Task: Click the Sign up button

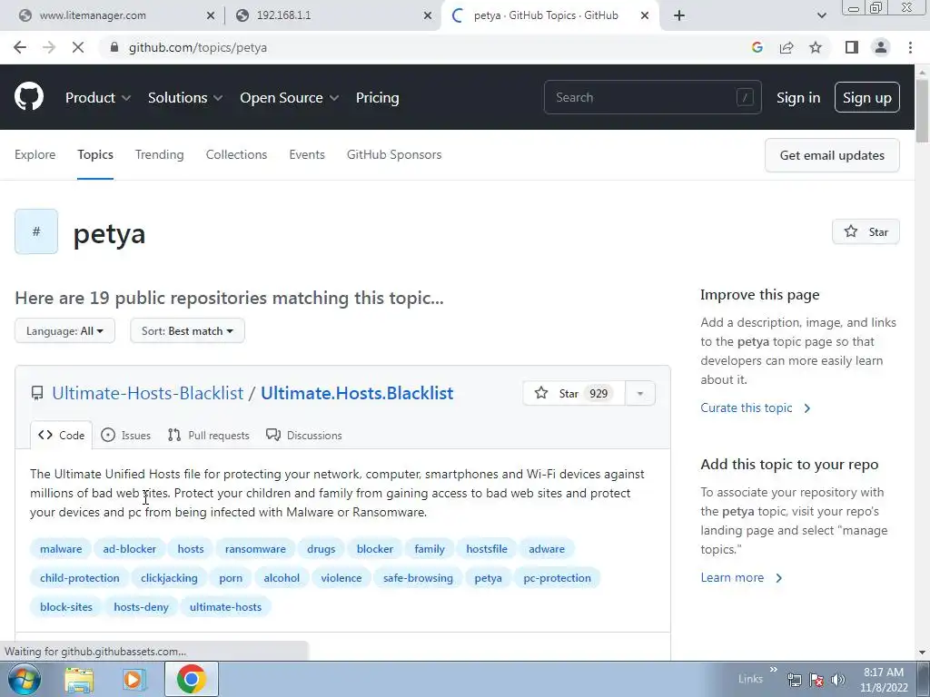Action: pos(867,97)
